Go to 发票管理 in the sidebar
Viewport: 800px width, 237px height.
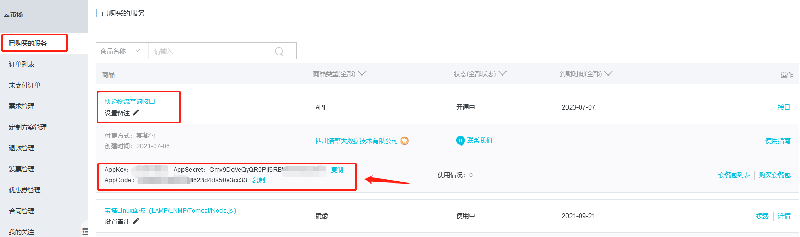22,169
